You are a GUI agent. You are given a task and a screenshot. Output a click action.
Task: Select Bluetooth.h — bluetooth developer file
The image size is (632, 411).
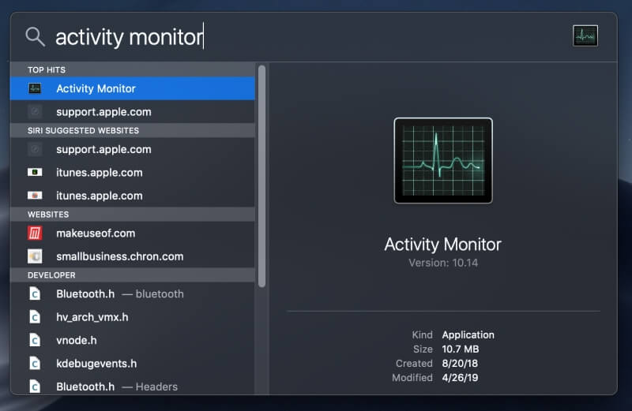click(133, 294)
